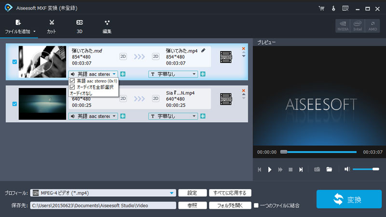Screen dimensions: 386x217
Task: Click the 参照 browse button
Action: coord(192,205)
